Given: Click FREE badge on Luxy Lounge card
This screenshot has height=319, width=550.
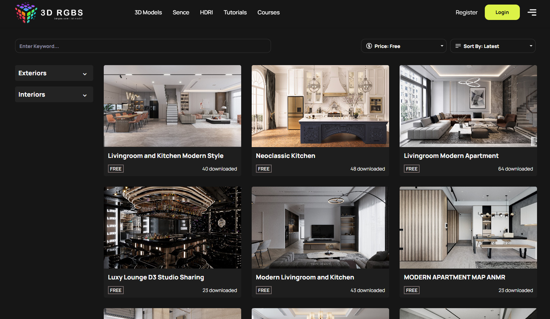Looking at the screenshot, I should point(116,290).
